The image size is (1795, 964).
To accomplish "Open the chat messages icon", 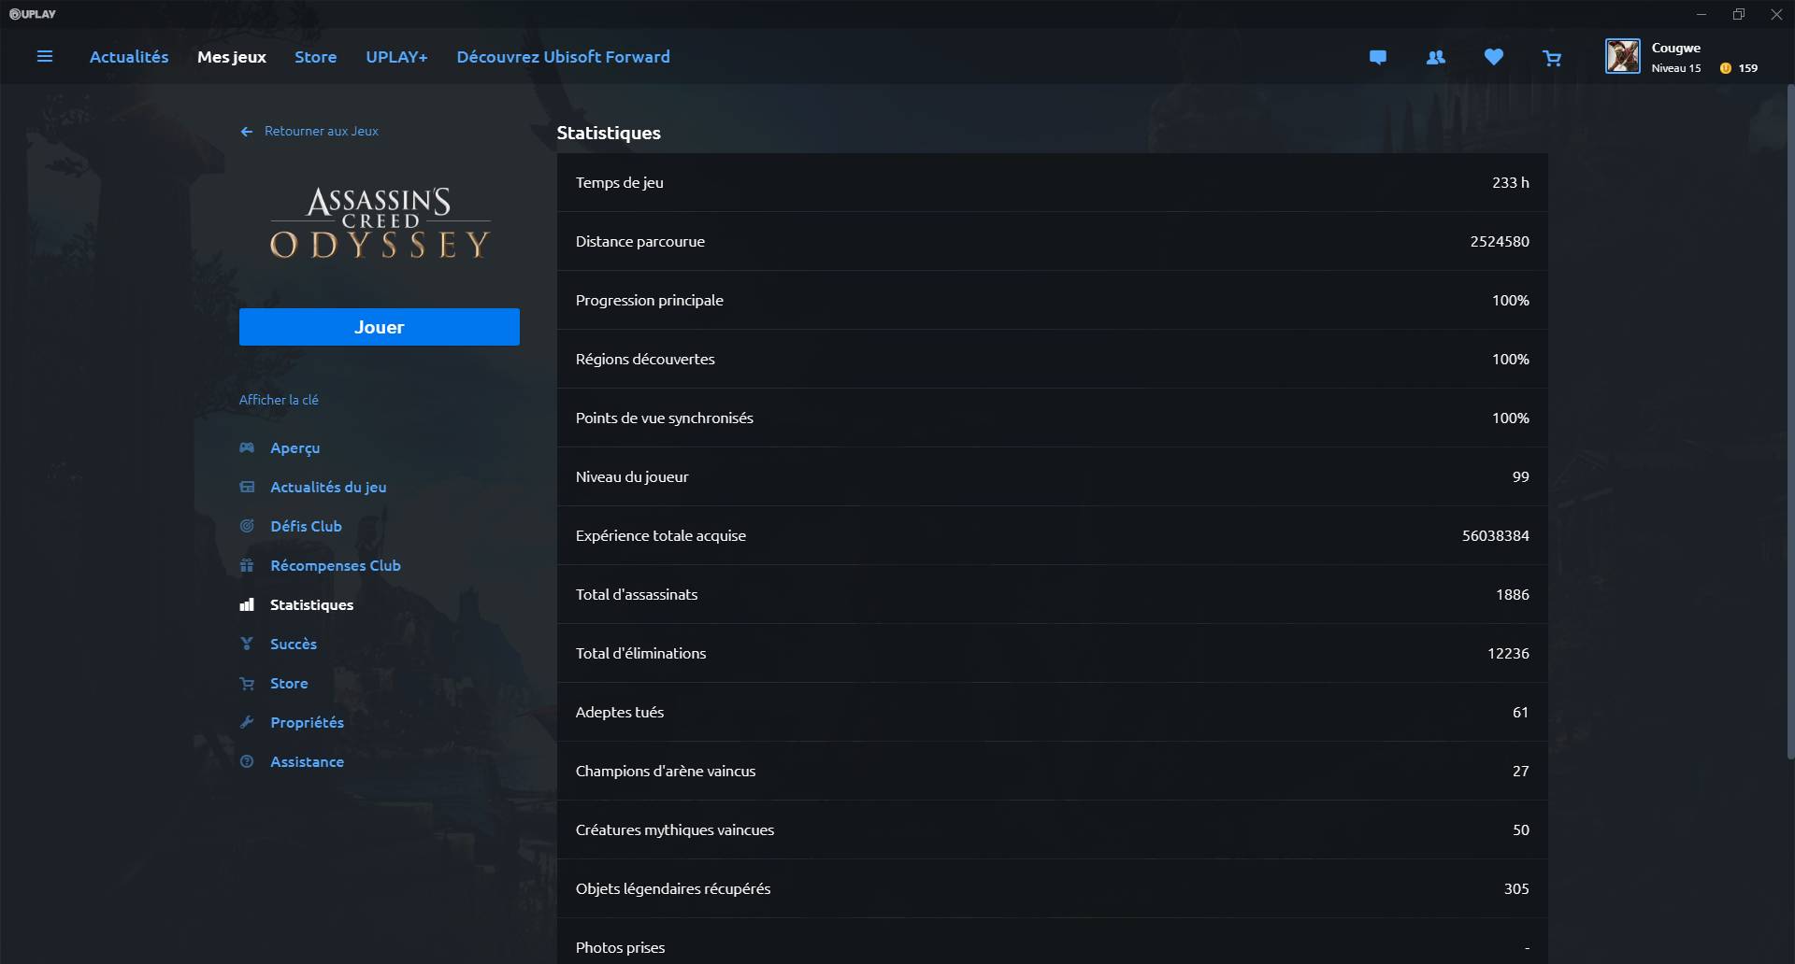I will point(1377,57).
